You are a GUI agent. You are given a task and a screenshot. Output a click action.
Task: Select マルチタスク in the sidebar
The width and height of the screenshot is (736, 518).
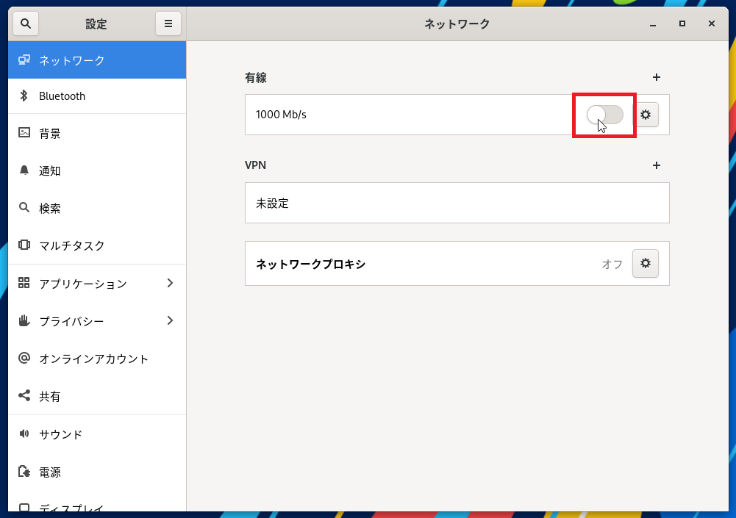72,245
